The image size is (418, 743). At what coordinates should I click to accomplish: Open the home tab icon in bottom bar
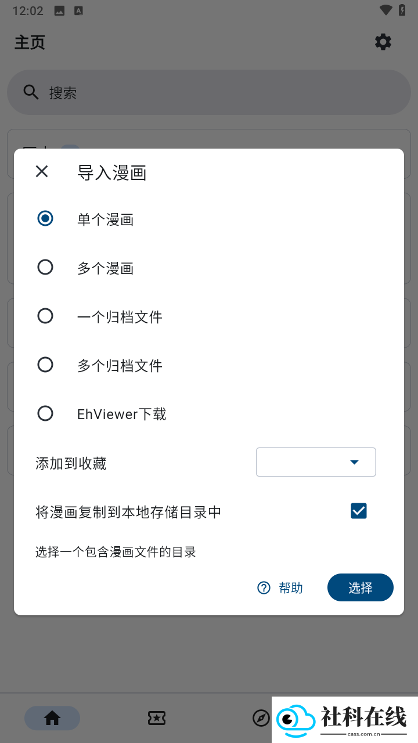click(52, 718)
